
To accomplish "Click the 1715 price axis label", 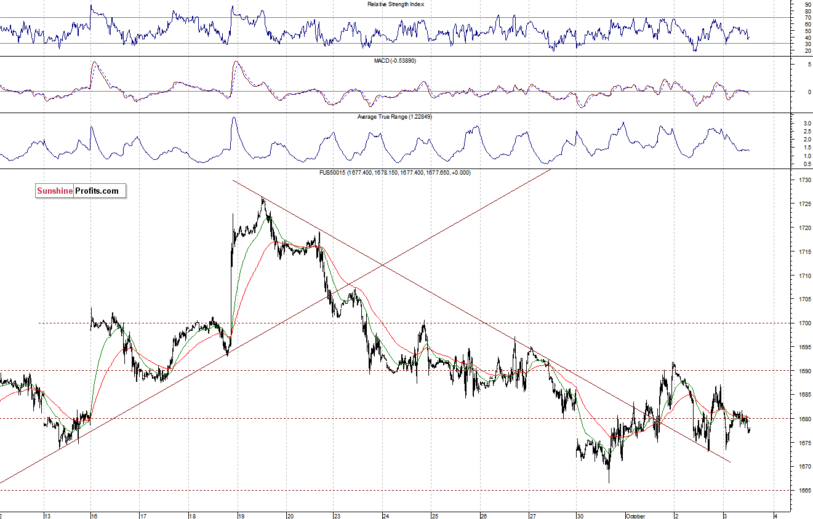I will point(805,252).
